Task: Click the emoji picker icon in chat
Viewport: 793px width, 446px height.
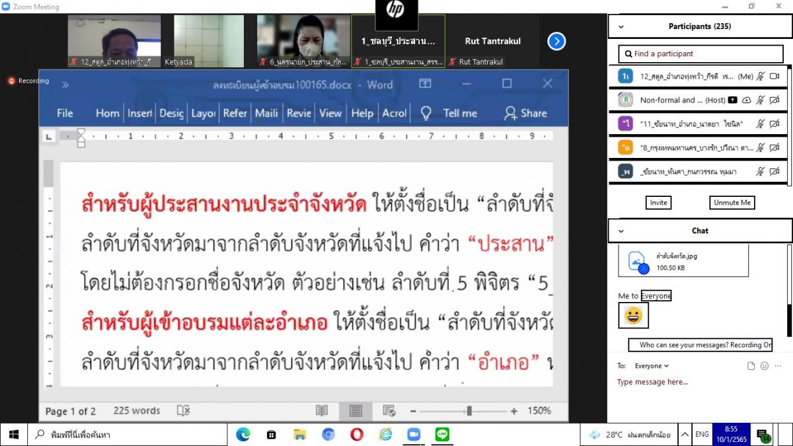Action: pyautogui.click(x=765, y=365)
